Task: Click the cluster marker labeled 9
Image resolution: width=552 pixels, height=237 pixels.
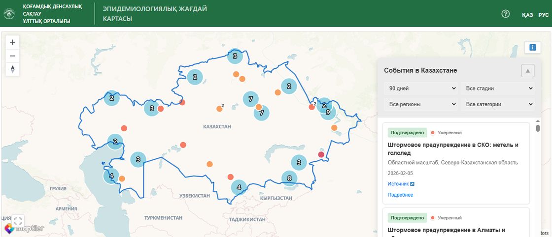Action: 328,113
